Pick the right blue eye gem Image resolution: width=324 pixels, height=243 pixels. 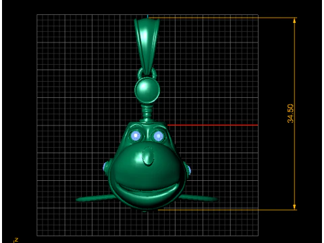coord(159,136)
